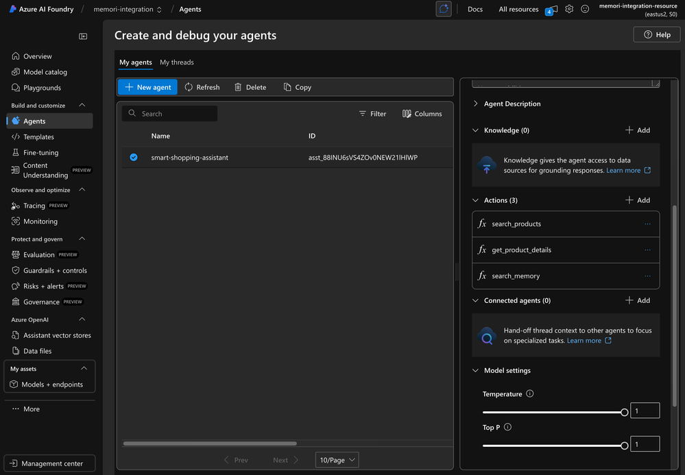This screenshot has width=685, height=475.
Task: Switch to the My threads tab
Action: click(x=177, y=62)
